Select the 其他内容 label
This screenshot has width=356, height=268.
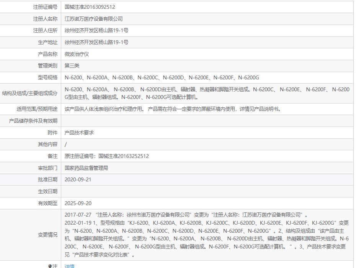coord(48,144)
